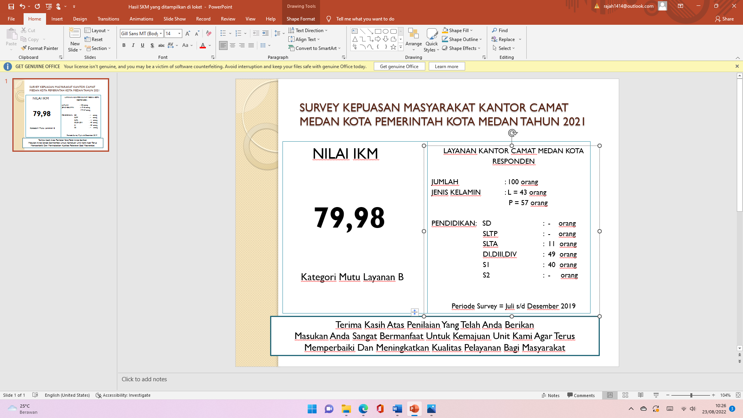Open the Shape Fill dropdown
The width and height of the screenshot is (743, 418).
point(457,30)
